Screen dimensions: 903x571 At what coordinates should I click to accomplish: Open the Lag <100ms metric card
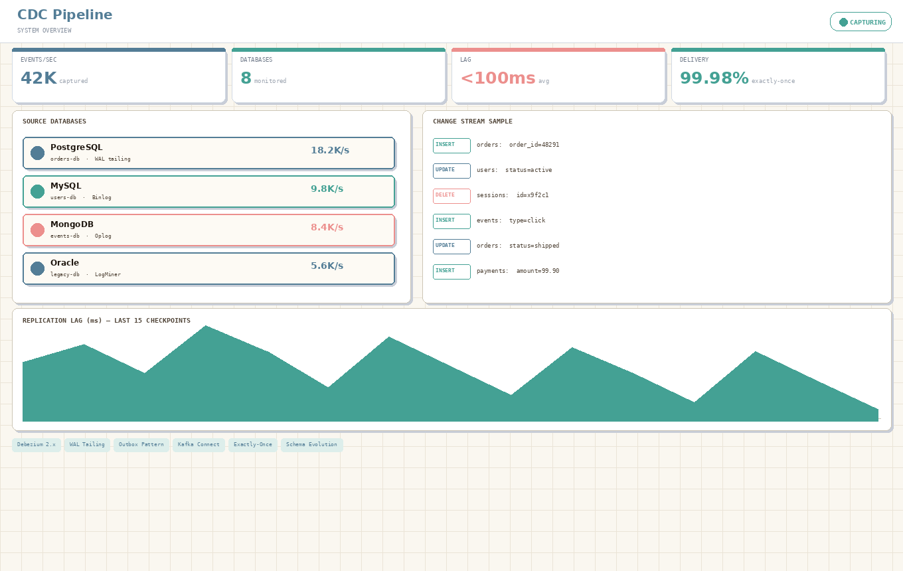click(x=558, y=76)
